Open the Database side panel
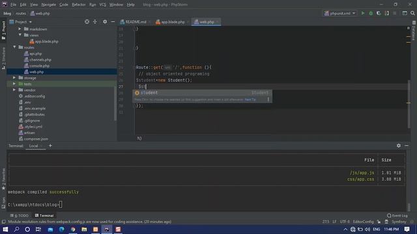 point(414,31)
